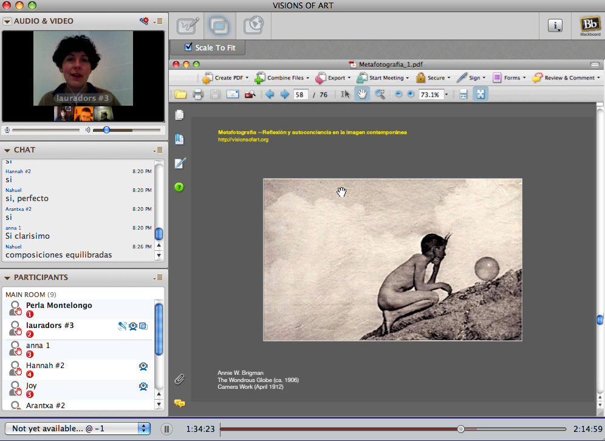The height and width of the screenshot is (441, 605).
Task: Select participant Perla Montelongo
Action: [59, 306]
